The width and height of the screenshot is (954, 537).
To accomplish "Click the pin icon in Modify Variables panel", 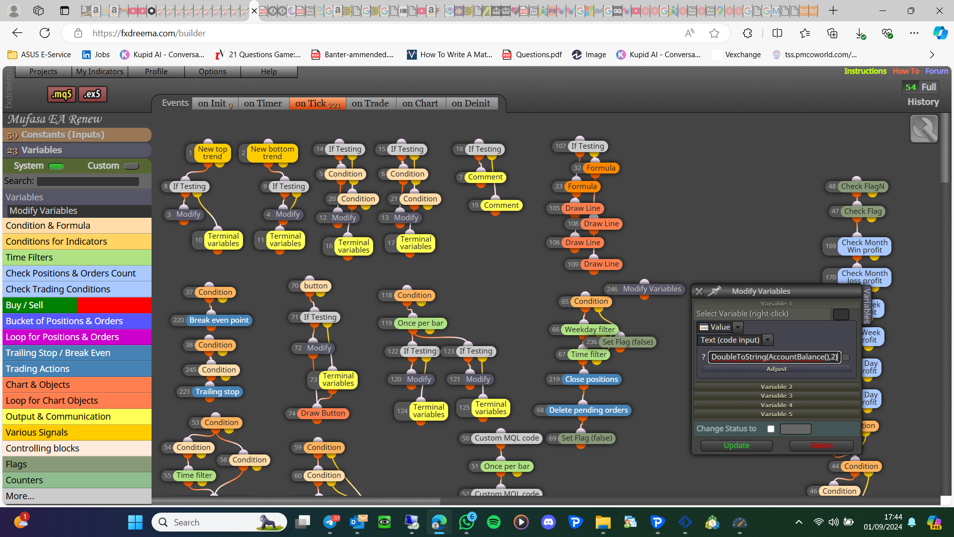I will (715, 291).
